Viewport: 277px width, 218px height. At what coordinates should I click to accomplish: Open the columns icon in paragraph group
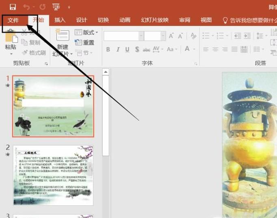coord(257,49)
